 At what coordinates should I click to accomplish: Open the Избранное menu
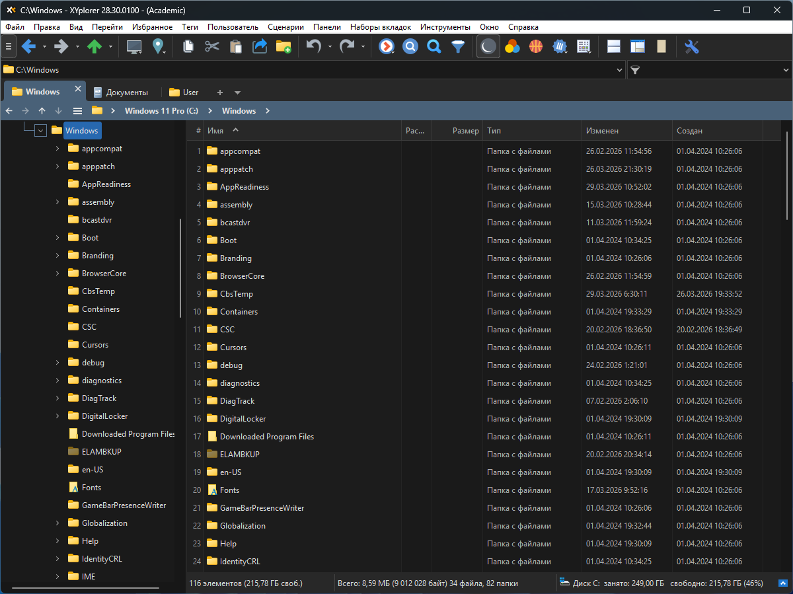(152, 27)
